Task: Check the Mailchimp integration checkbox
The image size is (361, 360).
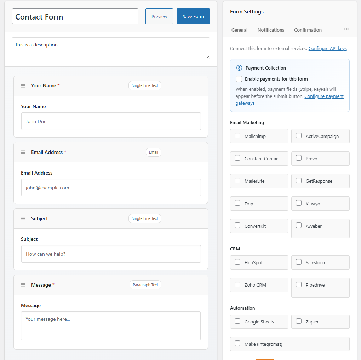Action: 237,136
